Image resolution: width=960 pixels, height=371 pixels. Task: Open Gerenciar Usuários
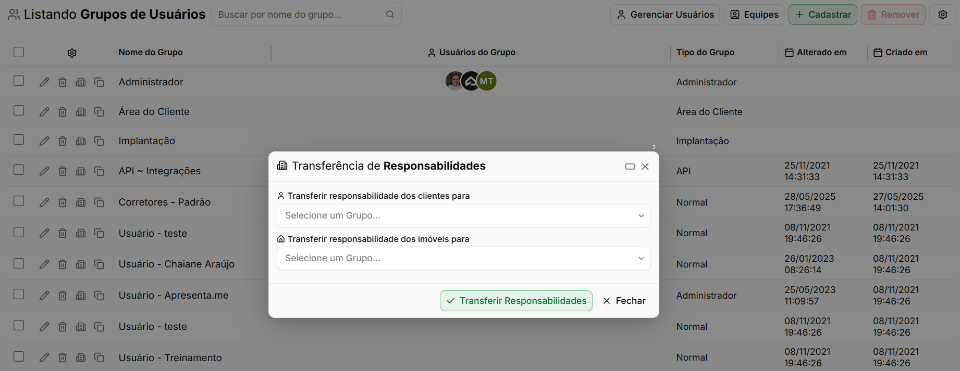click(x=665, y=15)
